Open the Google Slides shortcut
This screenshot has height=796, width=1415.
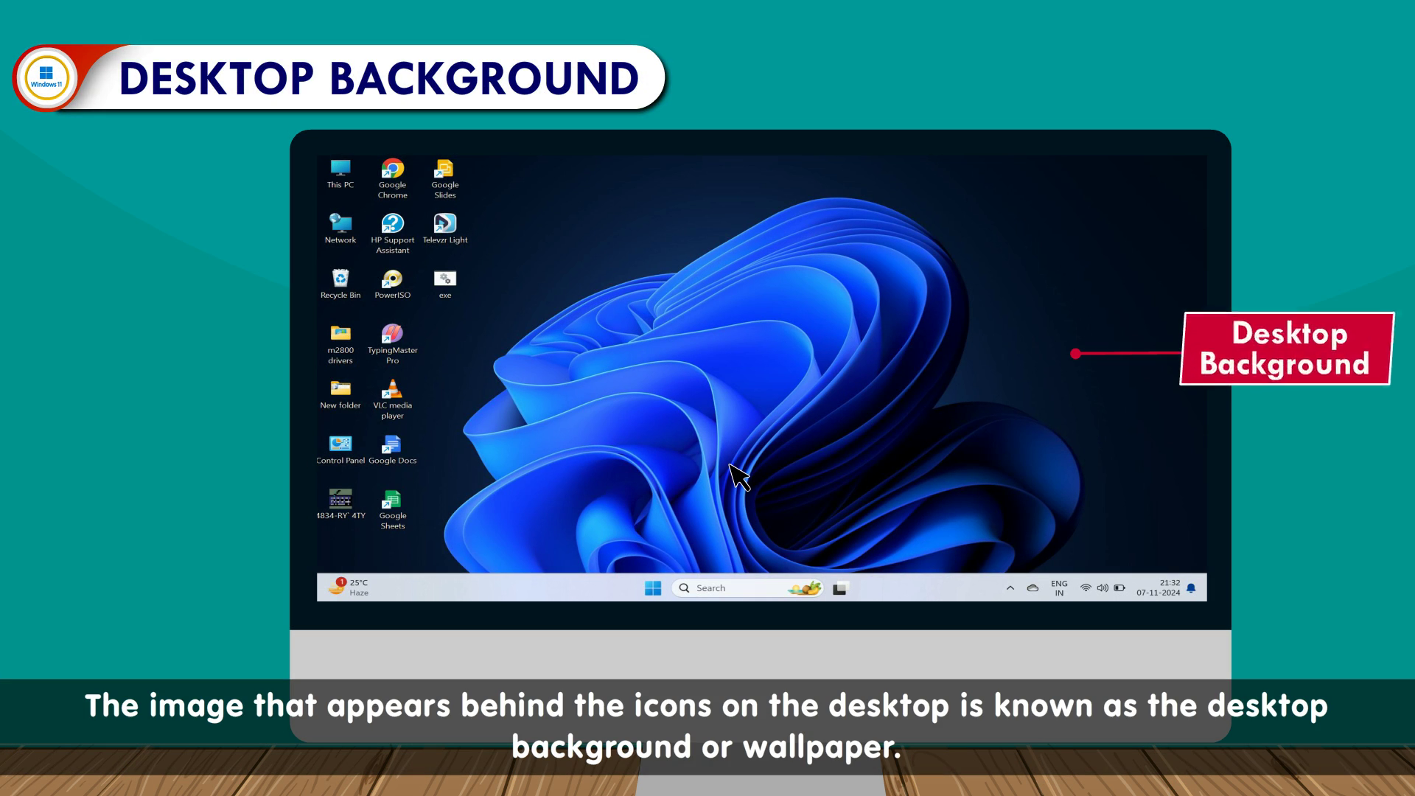coord(444,169)
